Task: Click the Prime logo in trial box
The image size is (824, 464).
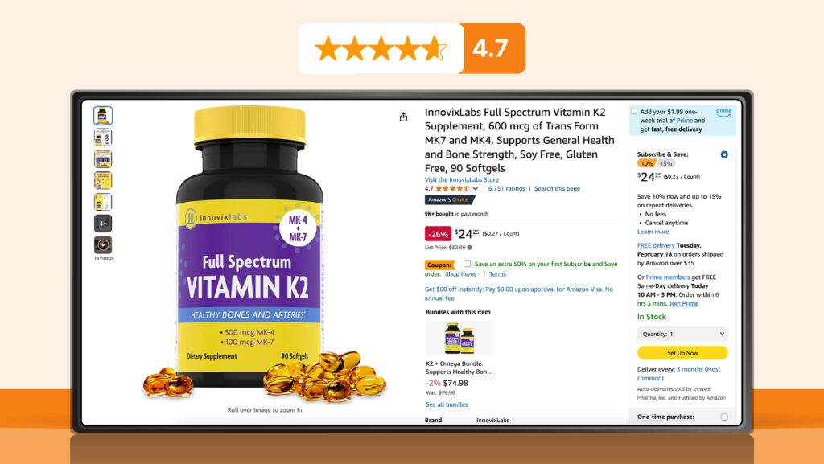Action: 723,113
